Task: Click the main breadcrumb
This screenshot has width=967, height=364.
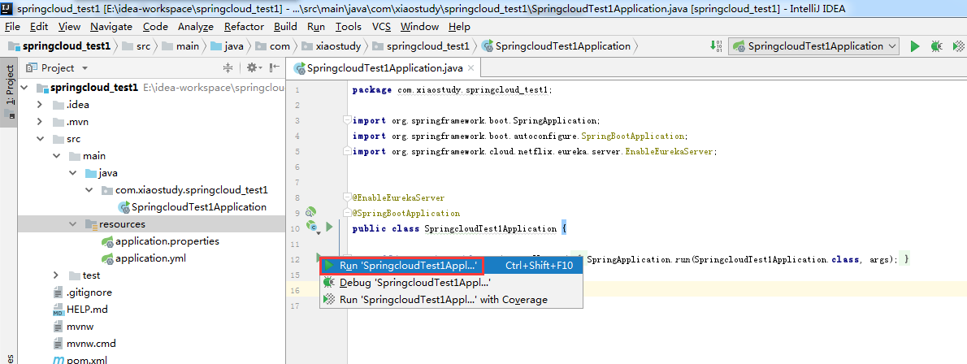Action: tap(180, 46)
